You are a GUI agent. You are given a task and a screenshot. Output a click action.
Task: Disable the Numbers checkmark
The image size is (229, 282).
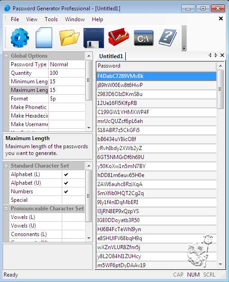point(66,191)
